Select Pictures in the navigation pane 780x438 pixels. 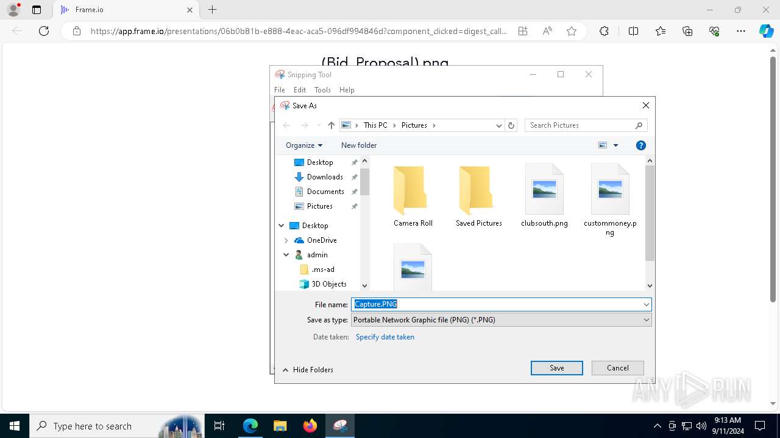[x=320, y=206]
